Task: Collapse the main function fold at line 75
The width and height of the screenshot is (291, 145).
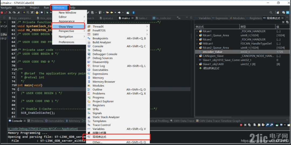Action: (x=16, y=85)
